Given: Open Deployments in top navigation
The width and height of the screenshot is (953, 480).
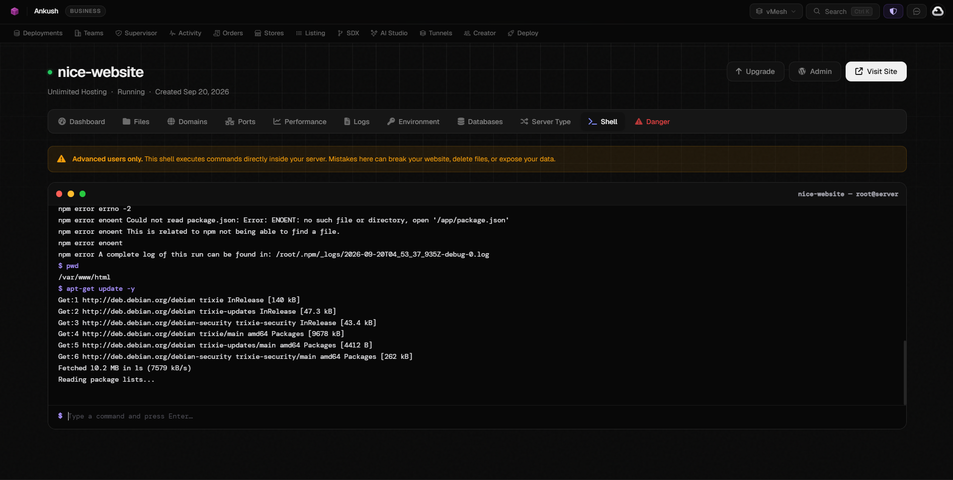Looking at the screenshot, I should coord(38,33).
